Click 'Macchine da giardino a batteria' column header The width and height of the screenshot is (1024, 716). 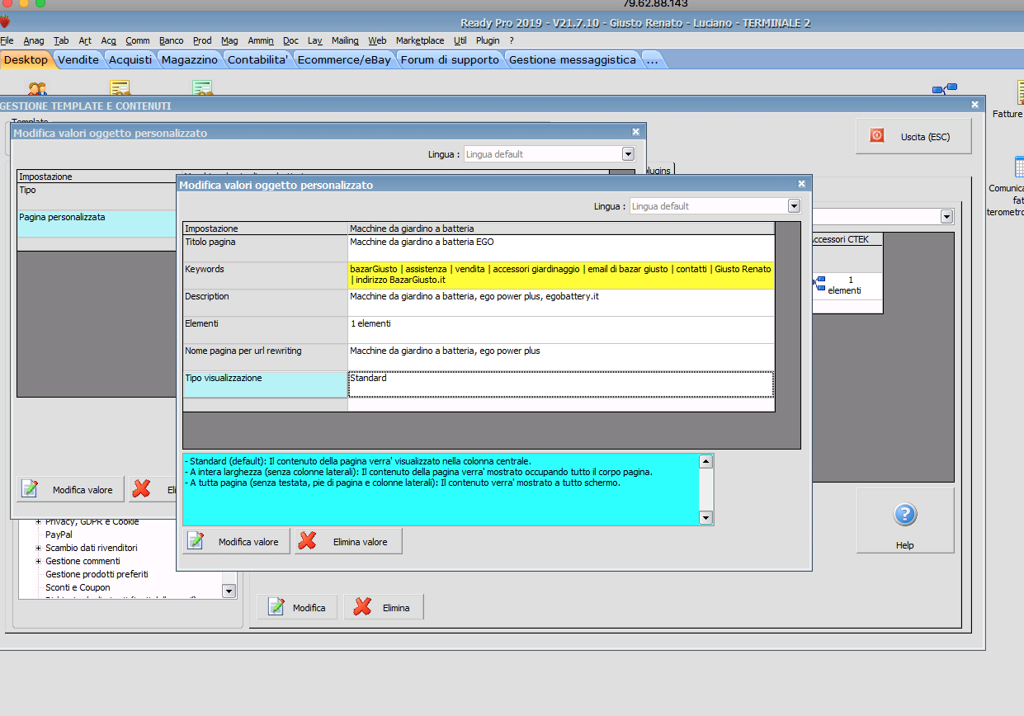pos(561,228)
